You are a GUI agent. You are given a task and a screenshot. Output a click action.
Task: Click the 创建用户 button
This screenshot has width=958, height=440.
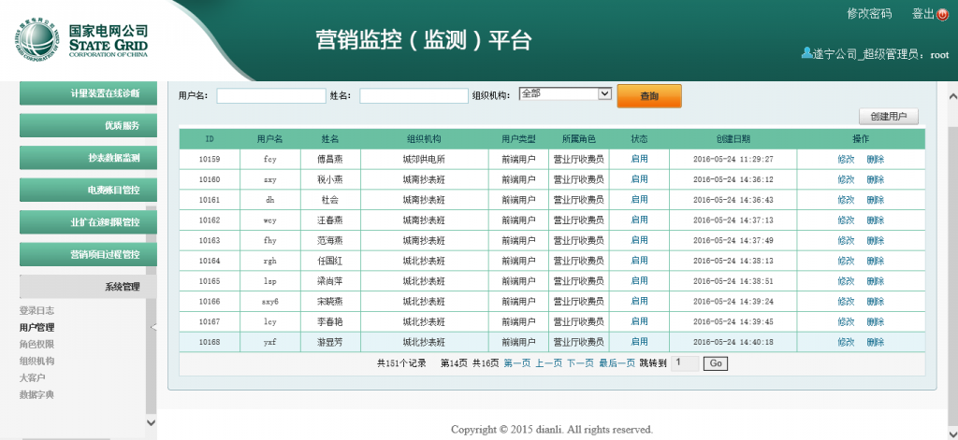(889, 117)
